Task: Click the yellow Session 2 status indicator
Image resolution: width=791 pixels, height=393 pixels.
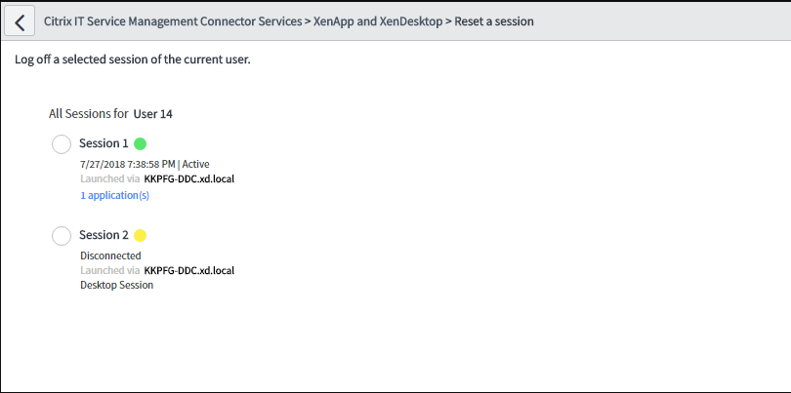Action: [140, 235]
